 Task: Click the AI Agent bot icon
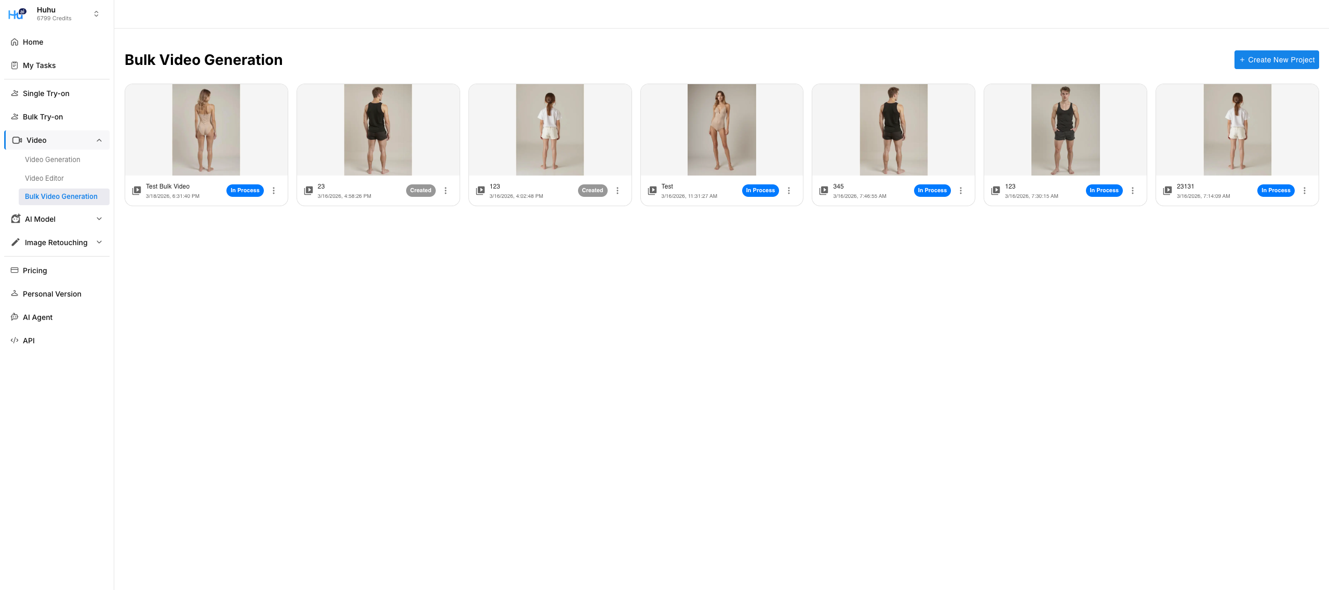coord(15,317)
